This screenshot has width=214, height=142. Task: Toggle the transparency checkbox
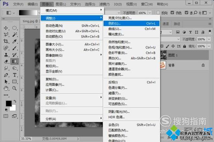(x=186, y=13)
